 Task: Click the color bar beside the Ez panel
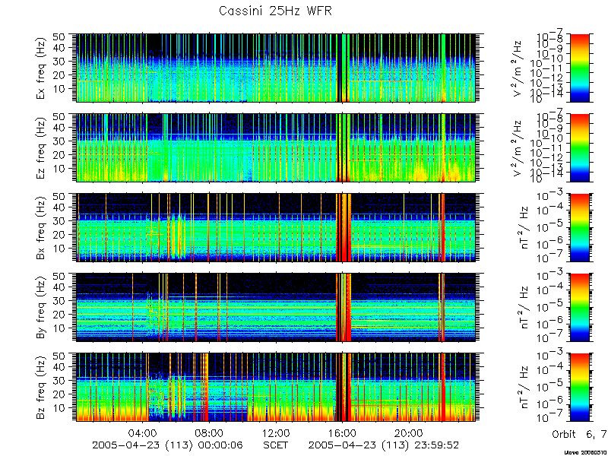579,147
